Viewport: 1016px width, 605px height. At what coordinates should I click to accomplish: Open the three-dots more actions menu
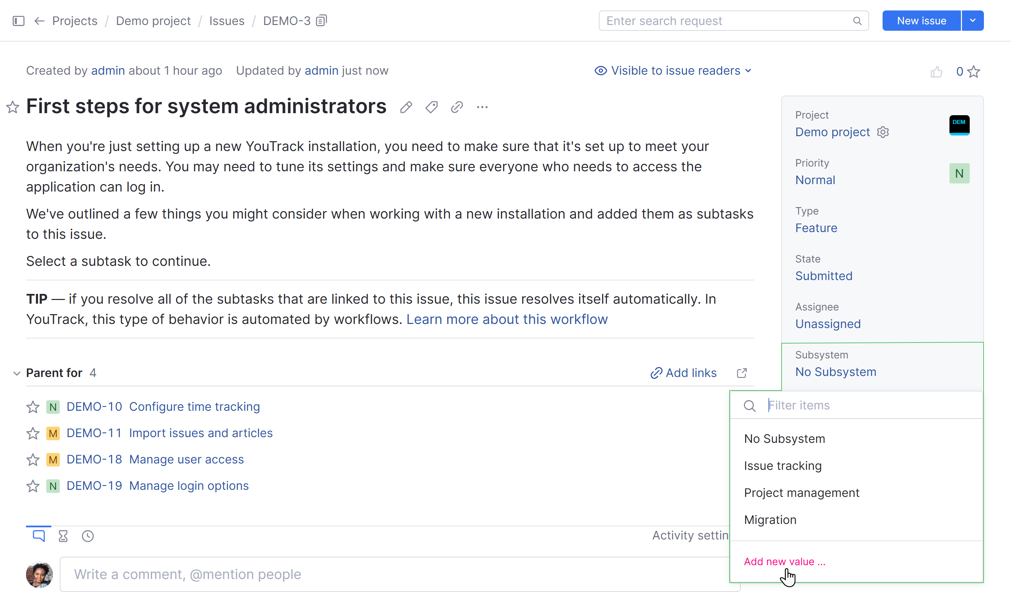[x=482, y=108]
